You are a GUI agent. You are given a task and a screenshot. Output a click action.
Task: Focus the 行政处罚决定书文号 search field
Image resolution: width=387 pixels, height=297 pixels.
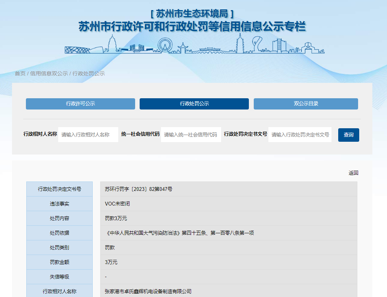pyautogui.click(x=300, y=135)
